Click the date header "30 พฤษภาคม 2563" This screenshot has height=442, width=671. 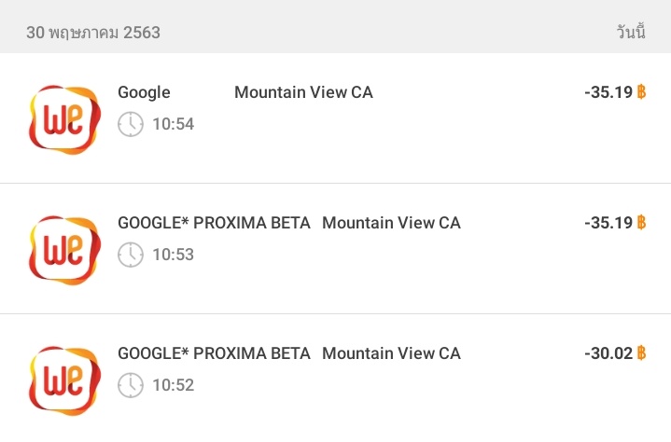point(93,33)
